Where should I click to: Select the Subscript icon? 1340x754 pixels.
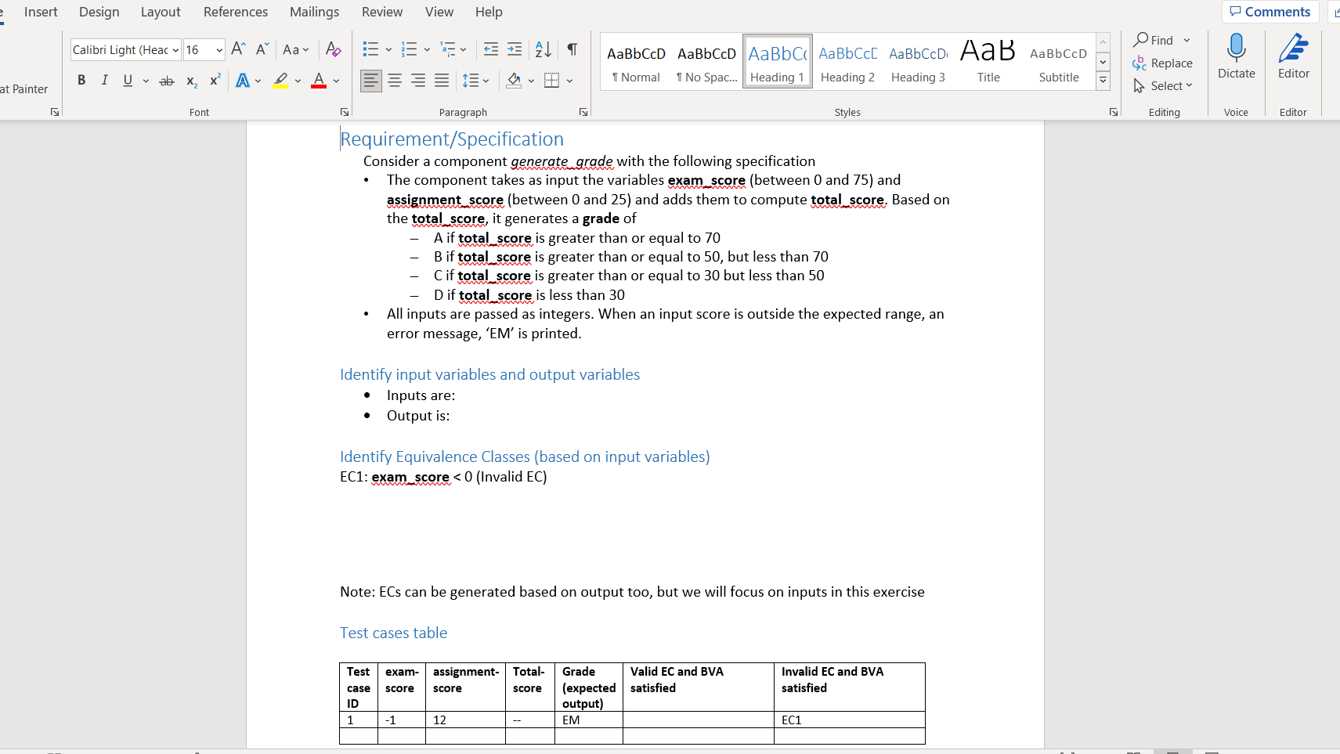pyautogui.click(x=190, y=81)
